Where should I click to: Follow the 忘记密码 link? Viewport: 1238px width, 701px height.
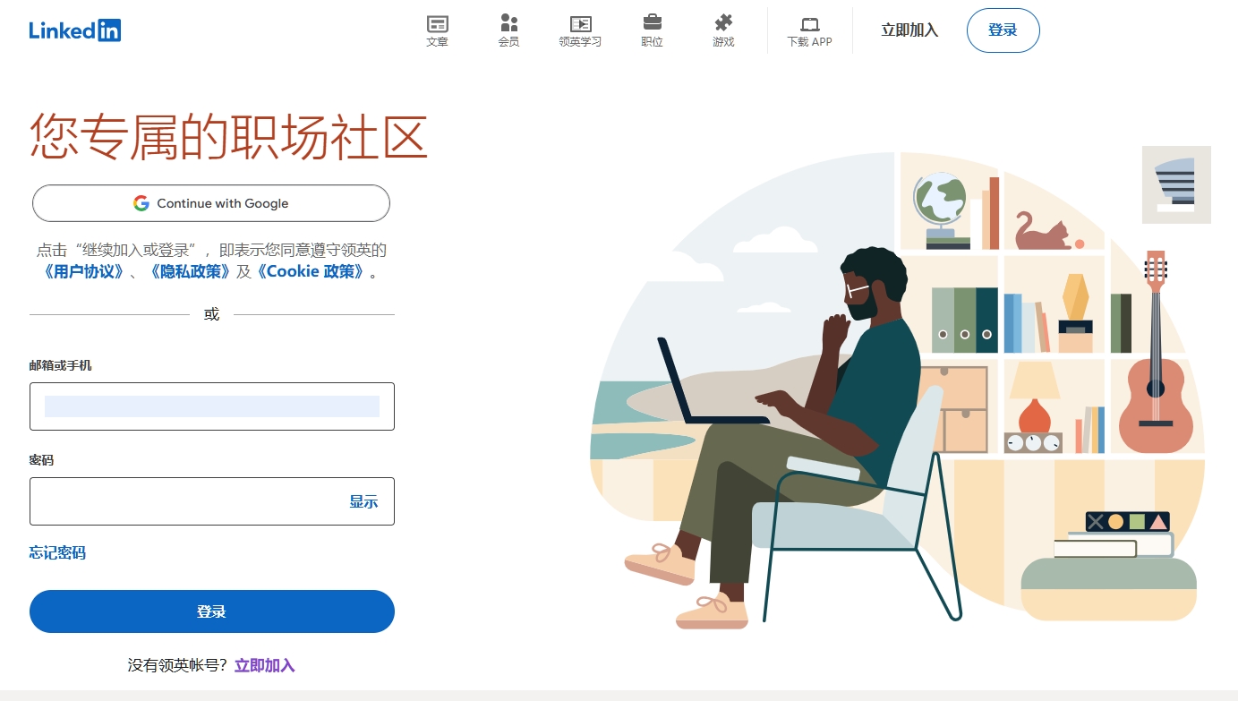[57, 552]
